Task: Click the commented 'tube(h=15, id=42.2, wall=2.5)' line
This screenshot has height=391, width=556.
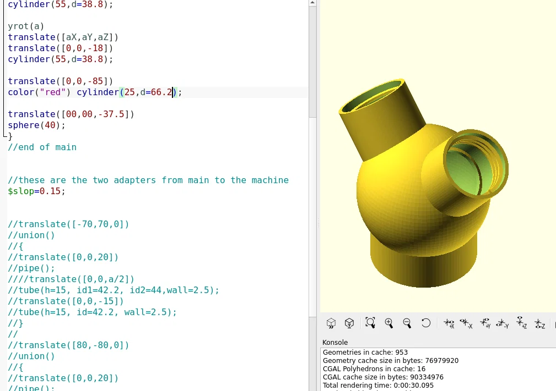Action: (92, 312)
